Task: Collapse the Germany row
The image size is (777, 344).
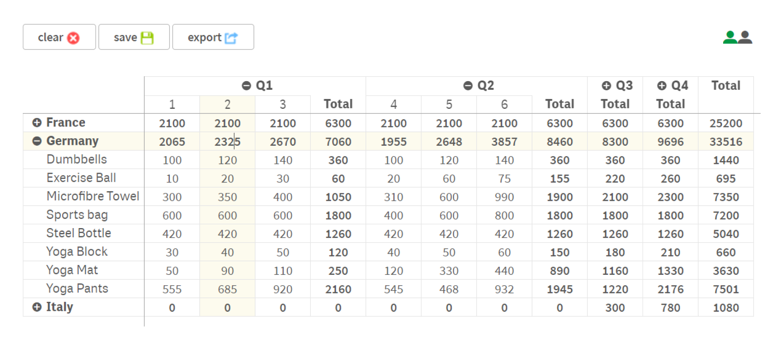Action: point(37,141)
